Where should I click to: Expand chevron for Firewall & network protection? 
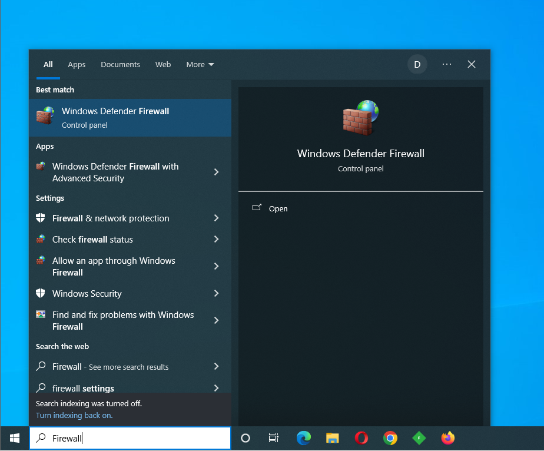tap(217, 218)
